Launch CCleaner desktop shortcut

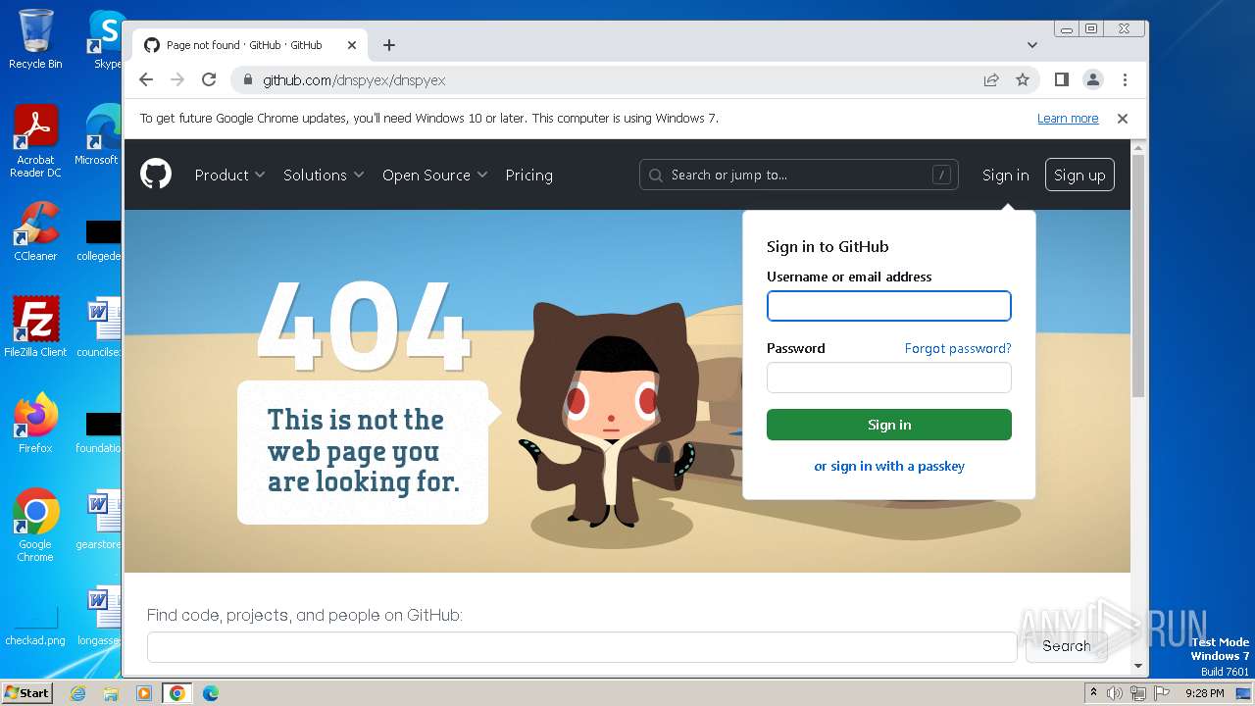pos(35,232)
